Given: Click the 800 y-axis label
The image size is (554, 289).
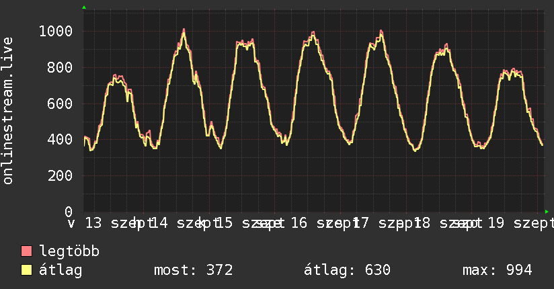Looking at the screenshot, I should click(60, 67).
